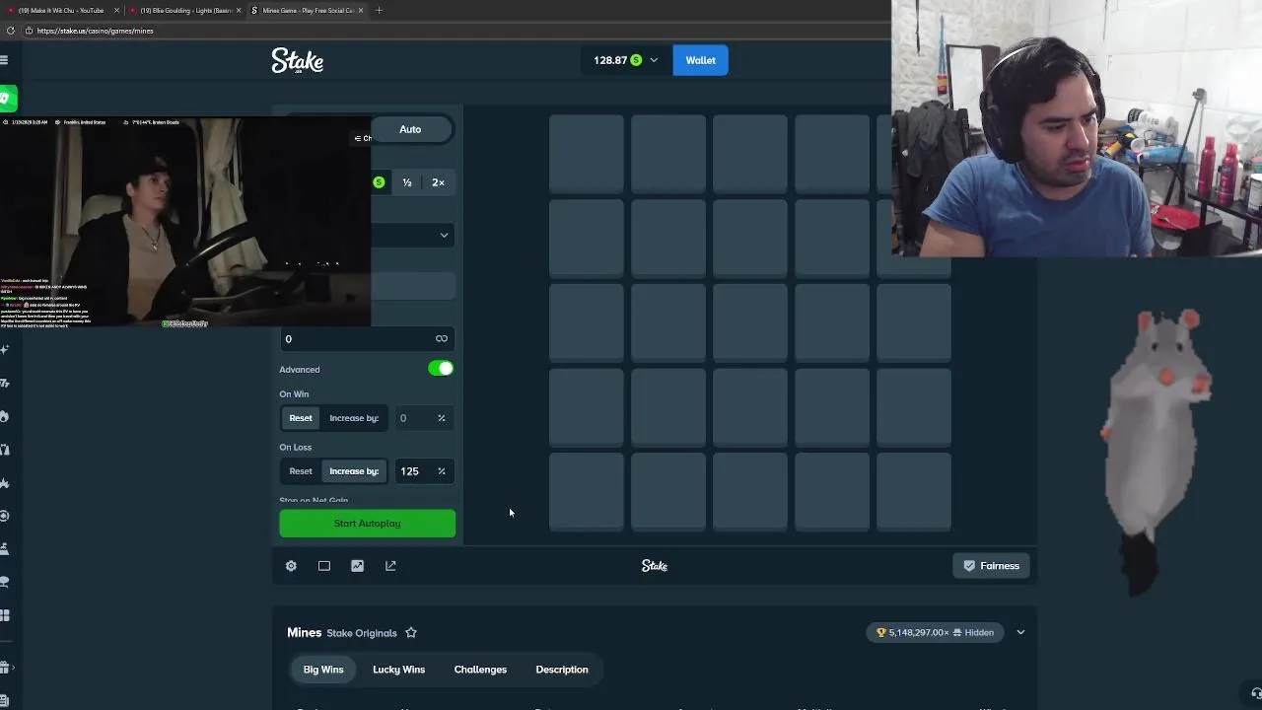The image size is (1262, 710).
Task: Click the Stake logo in the header
Action: tap(298, 61)
